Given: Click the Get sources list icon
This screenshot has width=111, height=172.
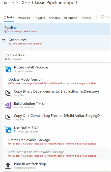Looking at the screenshot, I should click(x=4, y=41).
